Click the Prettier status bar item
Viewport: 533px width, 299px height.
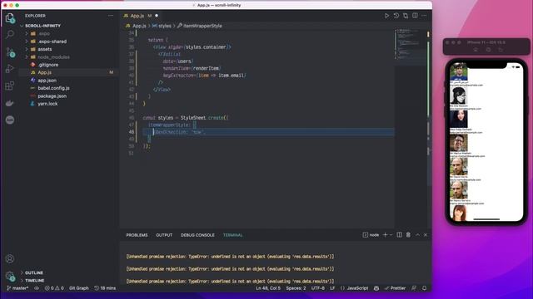[395, 288]
